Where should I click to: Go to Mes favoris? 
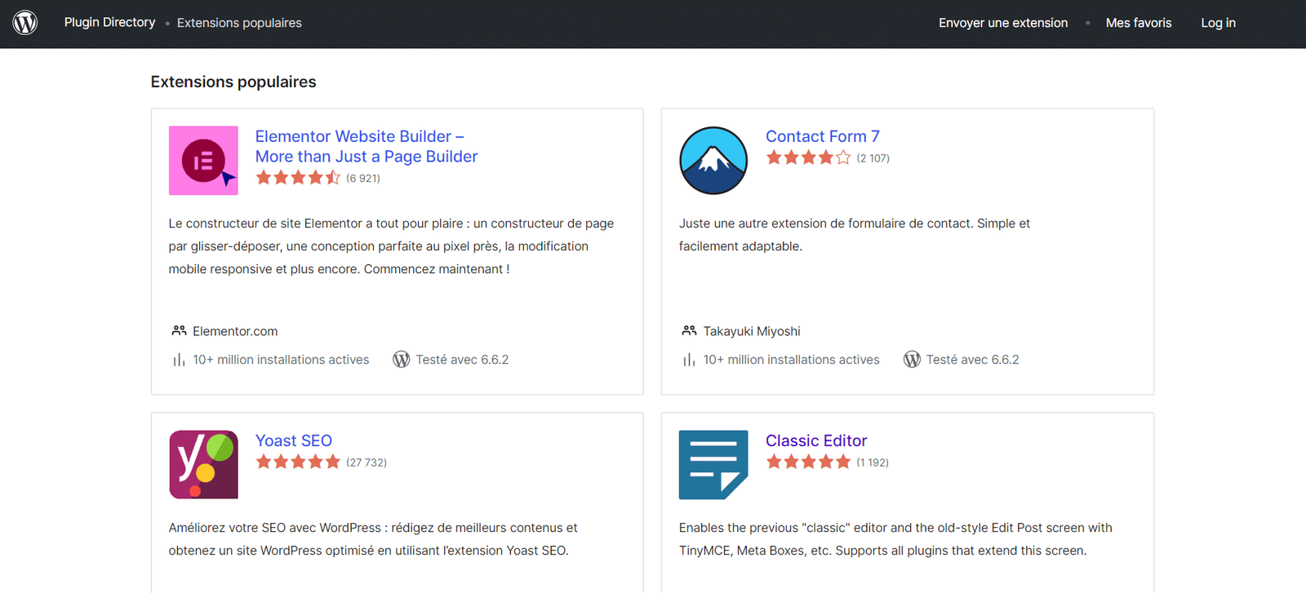(1138, 23)
